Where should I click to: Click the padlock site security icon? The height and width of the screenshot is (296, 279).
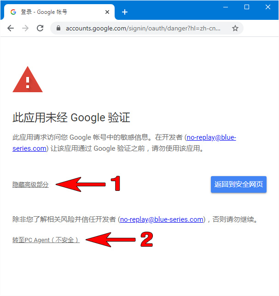tap(58, 28)
